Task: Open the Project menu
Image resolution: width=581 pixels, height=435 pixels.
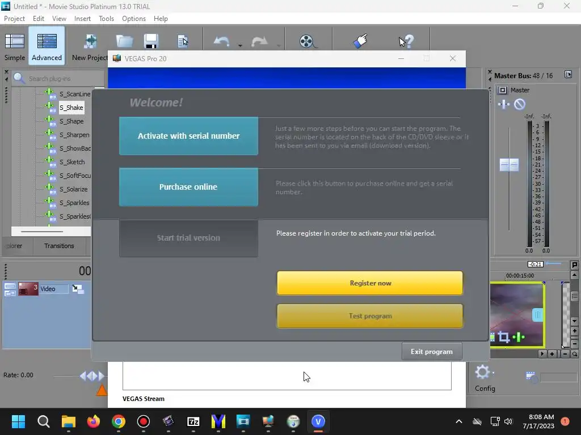Action: [14, 19]
